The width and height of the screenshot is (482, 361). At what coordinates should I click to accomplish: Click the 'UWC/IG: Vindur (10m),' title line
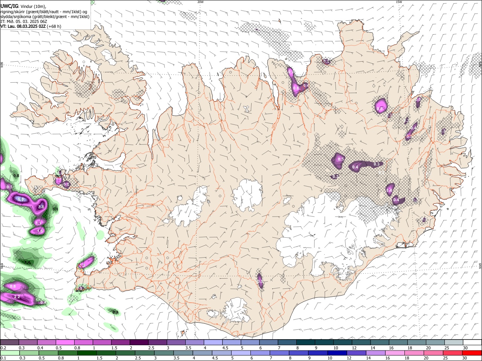pyautogui.click(x=23, y=6)
